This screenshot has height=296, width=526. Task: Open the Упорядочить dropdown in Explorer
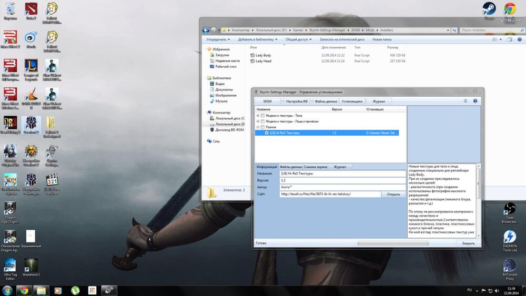pyautogui.click(x=218, y=39)
